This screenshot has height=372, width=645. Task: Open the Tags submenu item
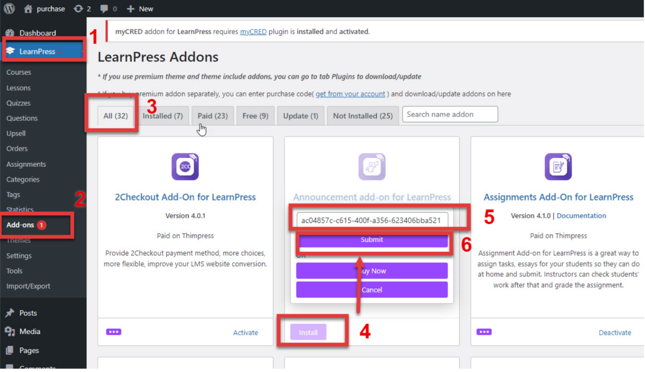[x=13, y=195]
